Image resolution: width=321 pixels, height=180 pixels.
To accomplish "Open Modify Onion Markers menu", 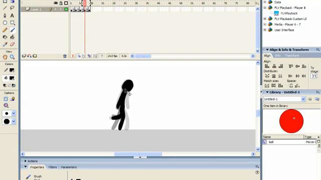I will pos(95,56).
